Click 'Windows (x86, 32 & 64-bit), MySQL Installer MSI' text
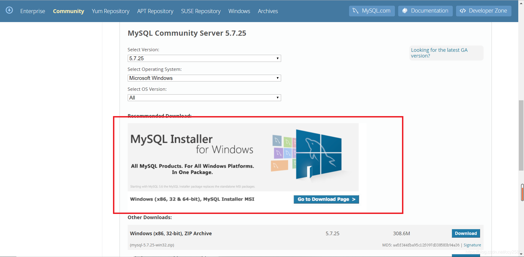 point(192,199)
